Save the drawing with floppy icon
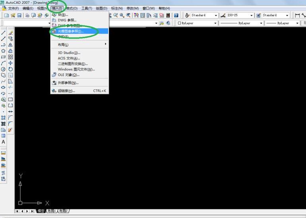The image size is (306, 218). click(19, 15)
